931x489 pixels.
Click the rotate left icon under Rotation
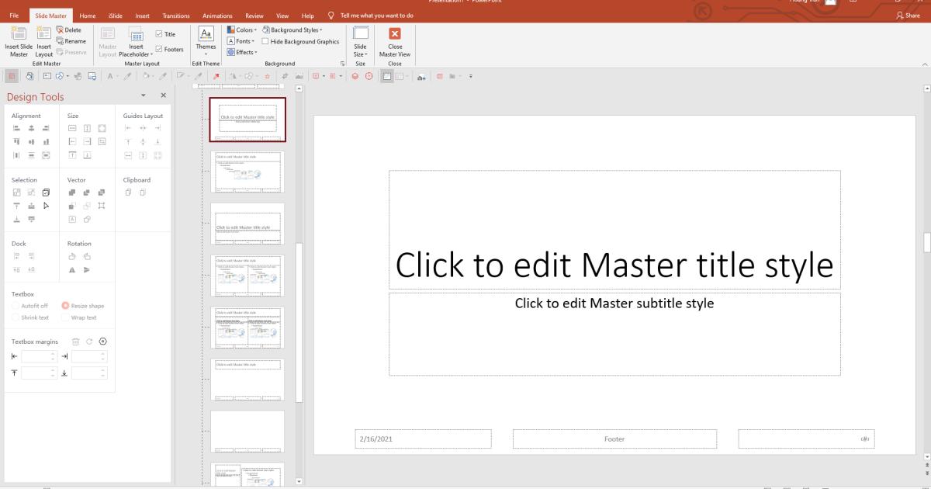click(x=72, y=256)
